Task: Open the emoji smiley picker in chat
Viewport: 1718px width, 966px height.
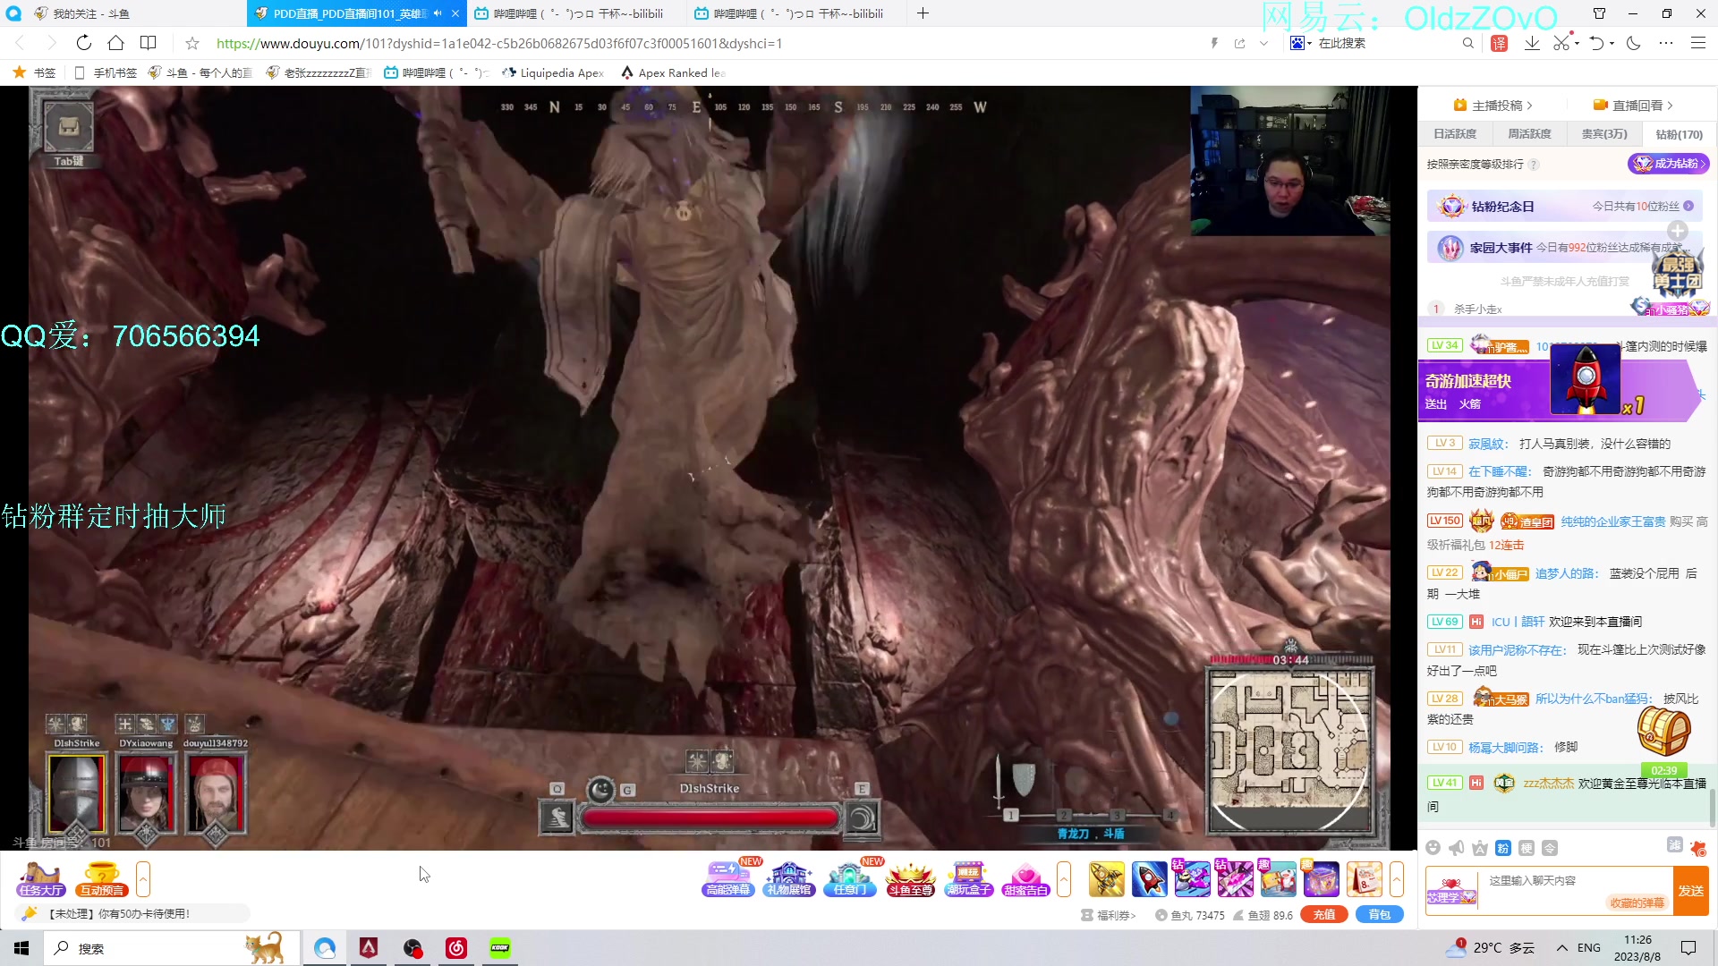Action: point(1433,848)
